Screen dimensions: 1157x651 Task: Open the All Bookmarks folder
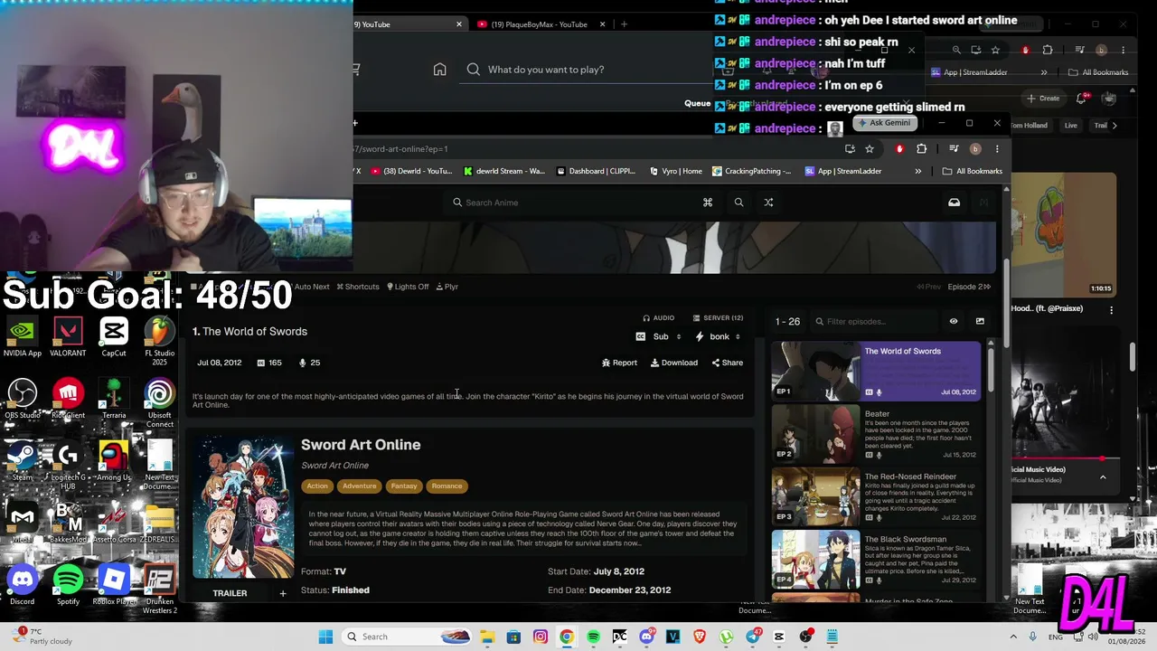point(972,171)
